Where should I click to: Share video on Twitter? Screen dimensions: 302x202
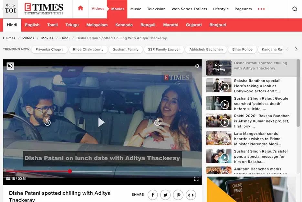pyautogui.click(x=165, y=195)
